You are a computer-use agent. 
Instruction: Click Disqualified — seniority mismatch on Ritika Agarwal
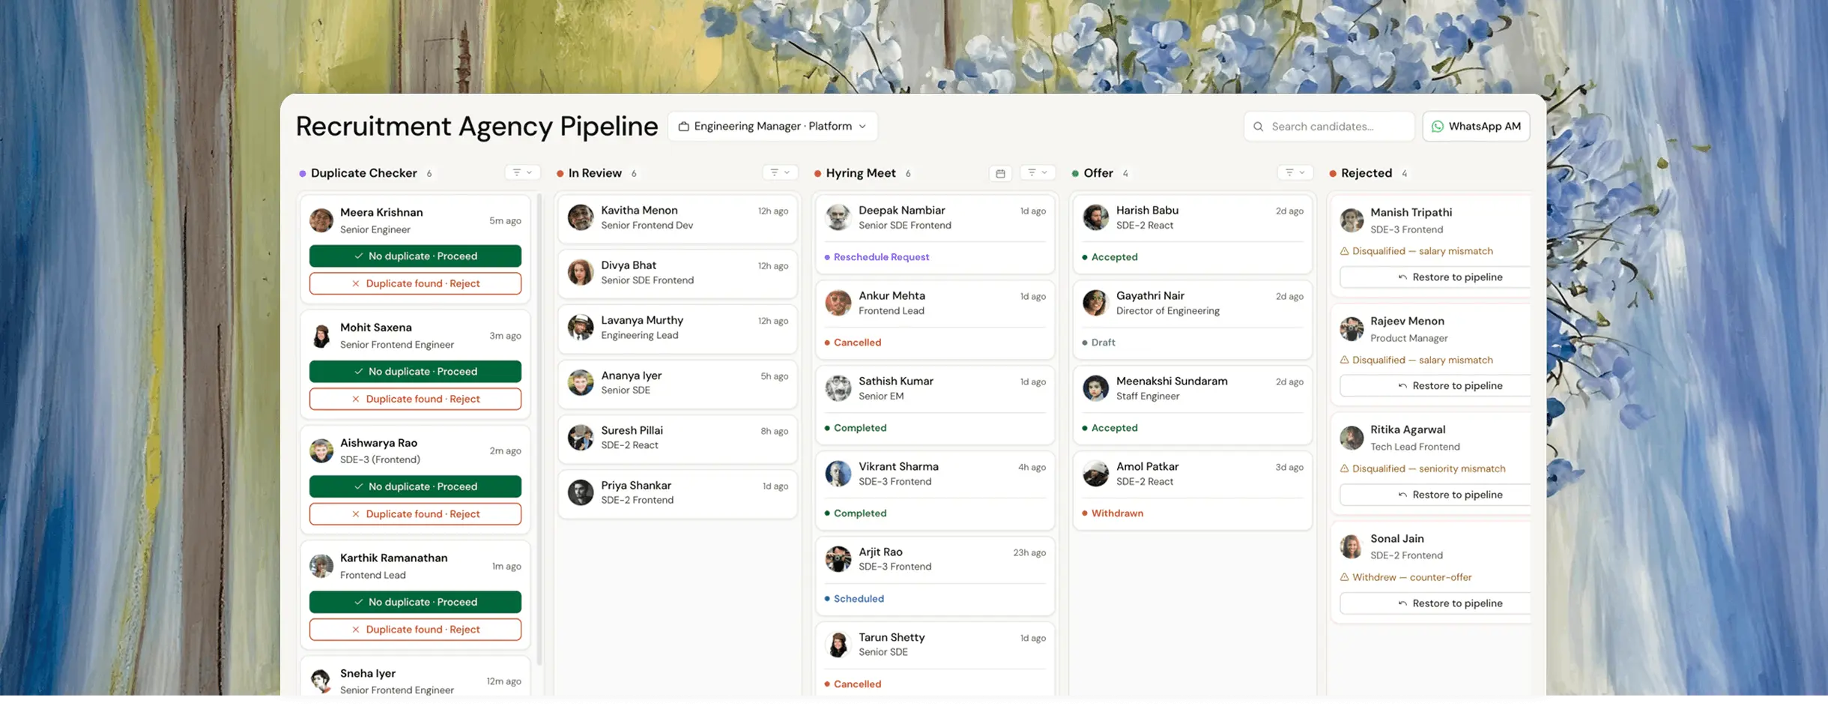pos(1429,469)
